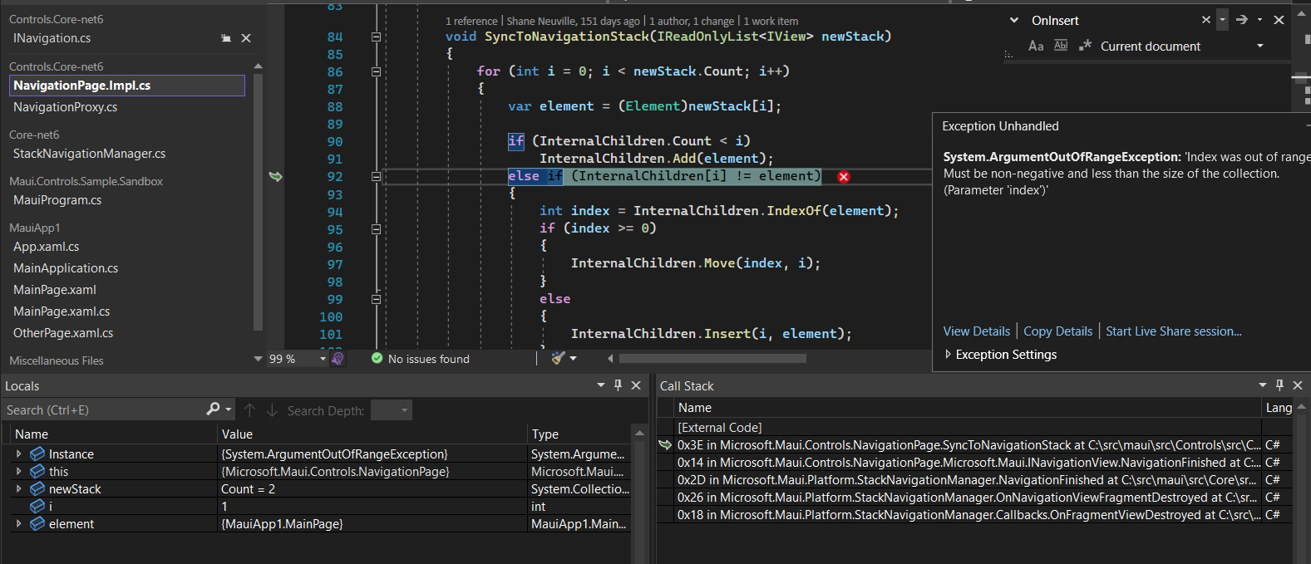Select the 'i' variable row in Locals

point(320,507)
